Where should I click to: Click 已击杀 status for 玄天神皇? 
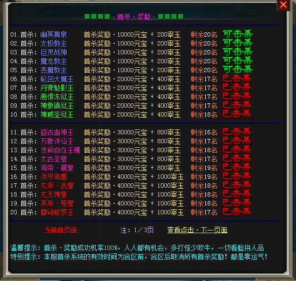coord(237,194)
